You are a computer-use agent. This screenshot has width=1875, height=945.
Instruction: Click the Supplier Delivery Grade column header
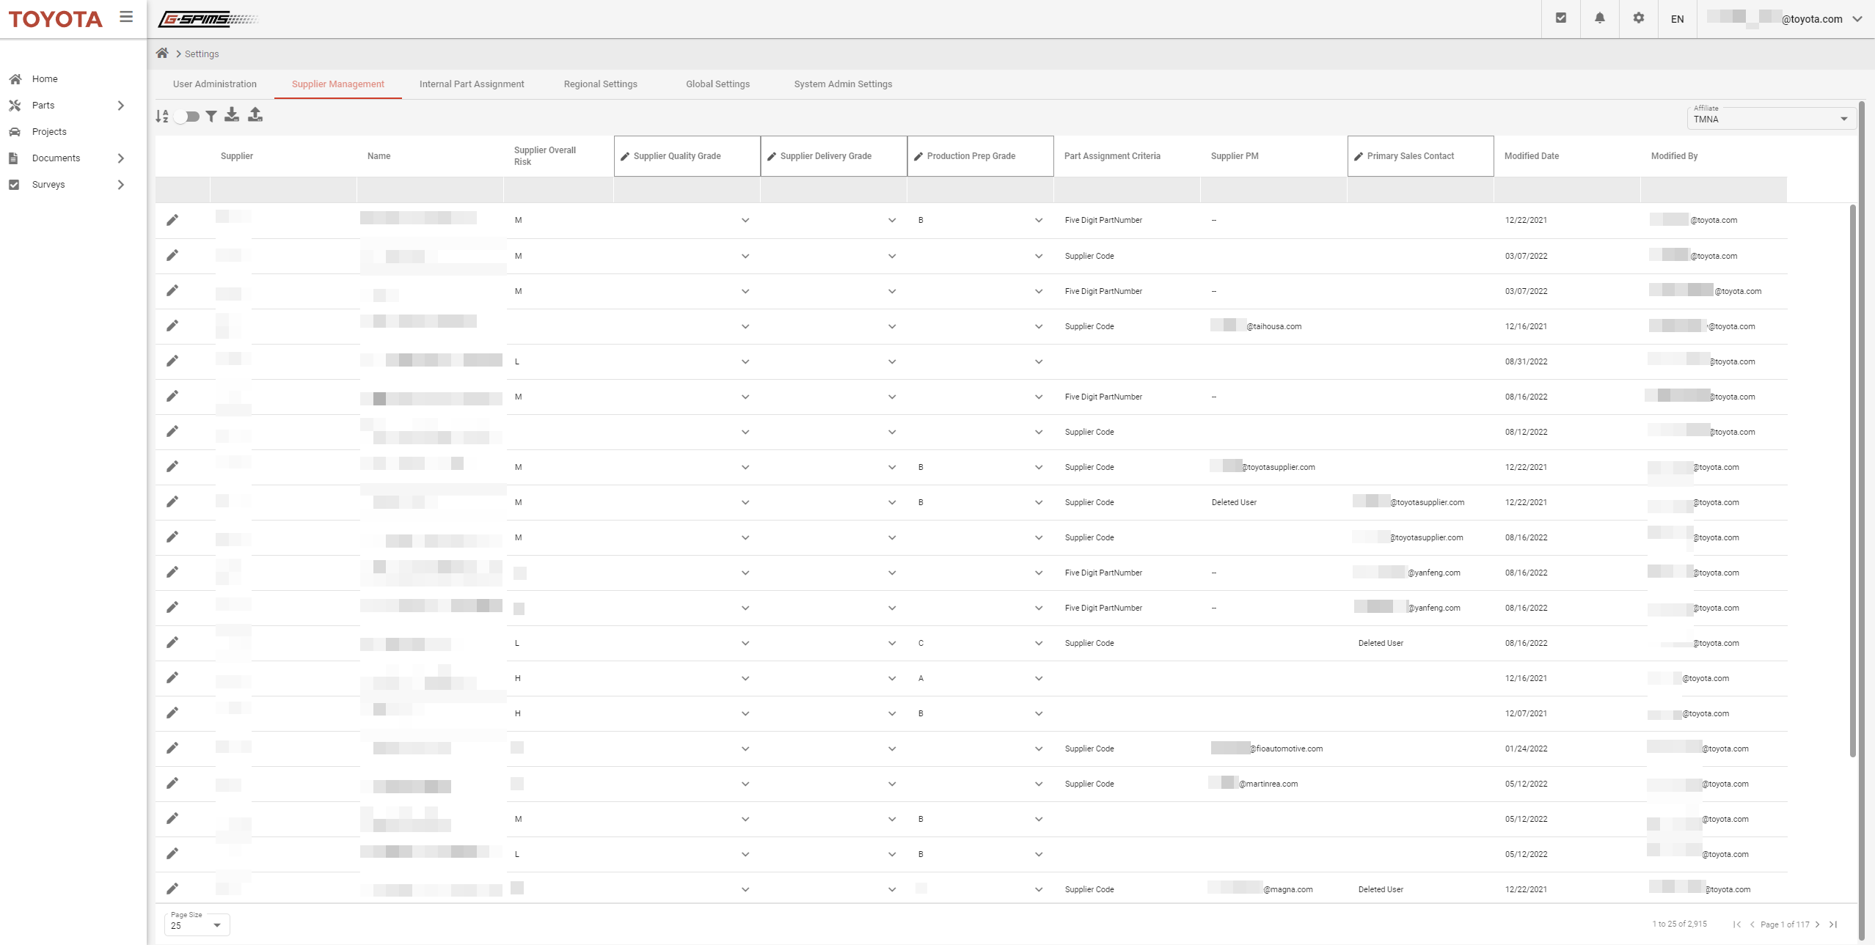pos(834,156)
